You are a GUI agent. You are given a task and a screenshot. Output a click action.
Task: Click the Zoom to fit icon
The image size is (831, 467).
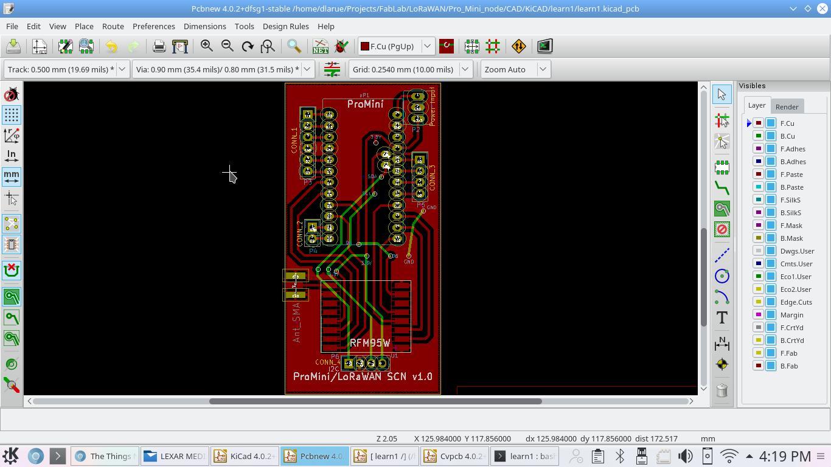[268, 46]
